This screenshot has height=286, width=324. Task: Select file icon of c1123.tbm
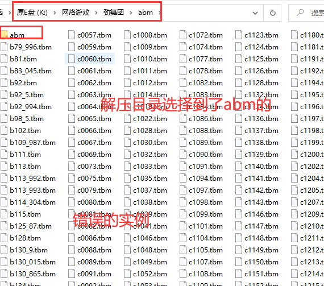click(239, 35)
